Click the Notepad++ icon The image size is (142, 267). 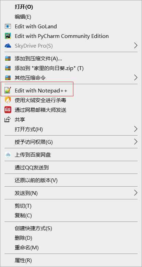point(8,90)
